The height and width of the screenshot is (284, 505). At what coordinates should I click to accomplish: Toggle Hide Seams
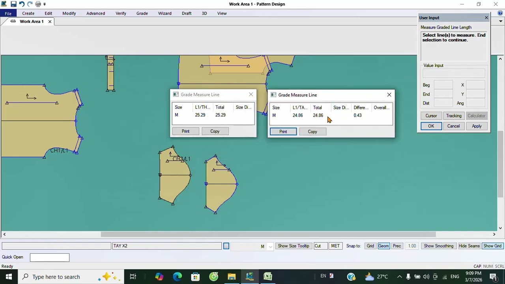click(x=469, y=246)
